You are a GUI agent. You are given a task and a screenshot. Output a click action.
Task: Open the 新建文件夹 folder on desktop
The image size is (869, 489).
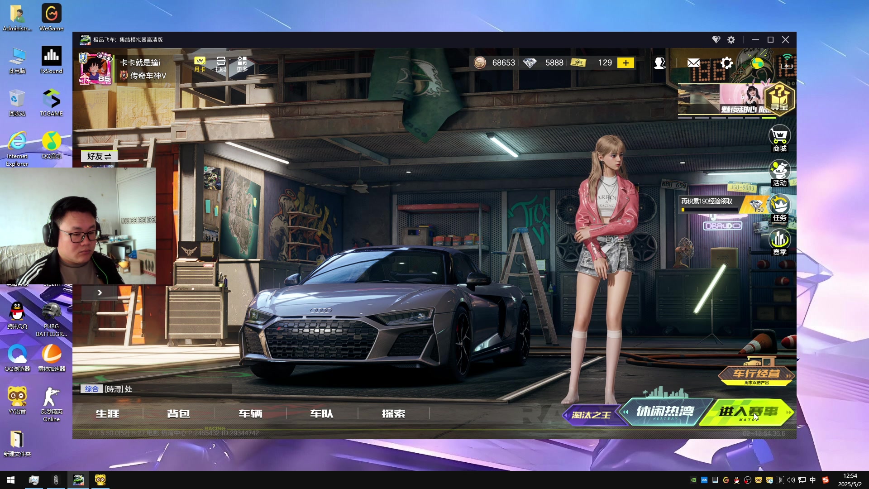(x=17, y=443)
